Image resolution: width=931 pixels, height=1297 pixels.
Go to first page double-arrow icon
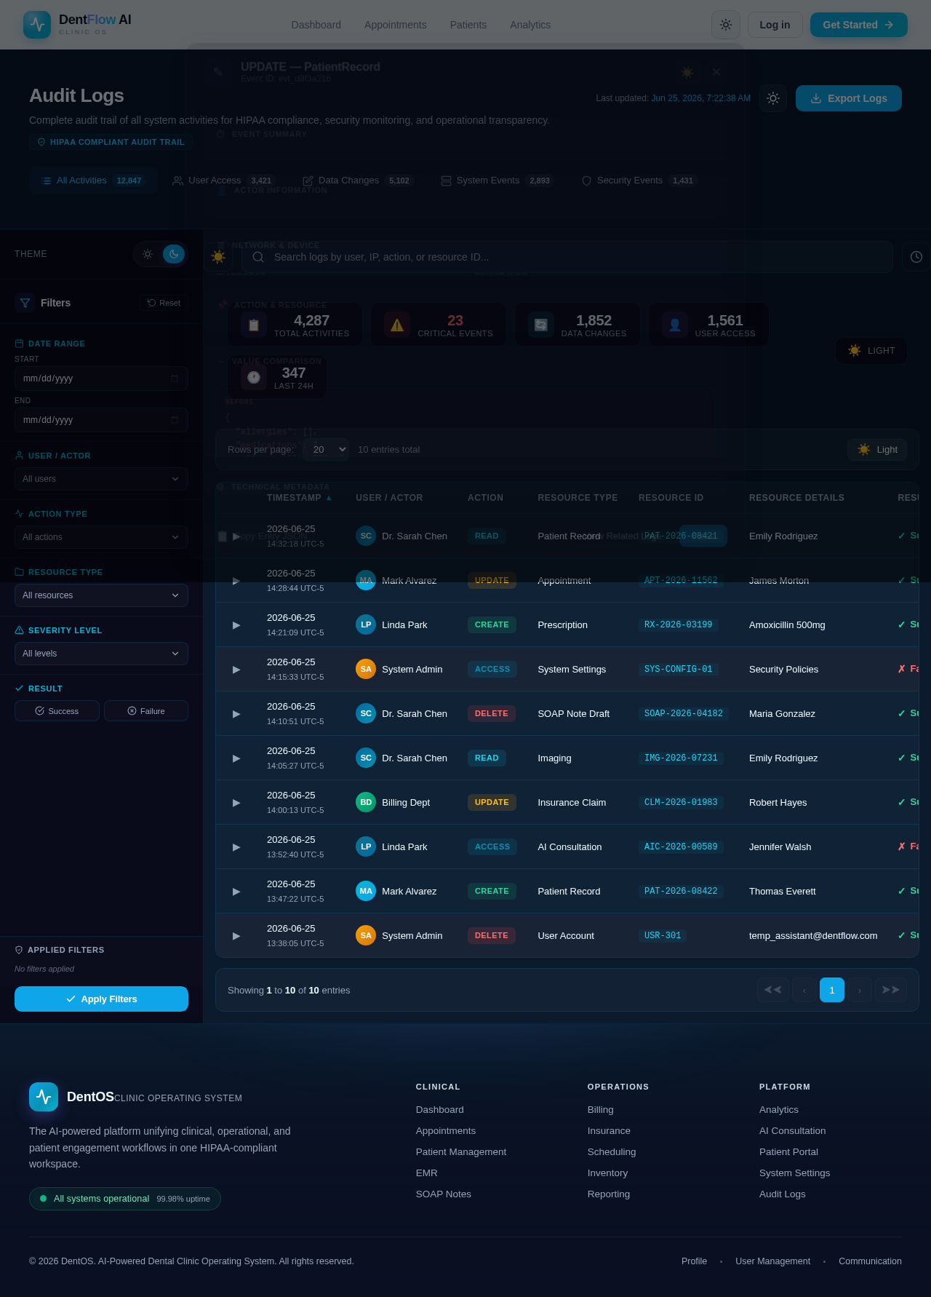click(773, 990)
